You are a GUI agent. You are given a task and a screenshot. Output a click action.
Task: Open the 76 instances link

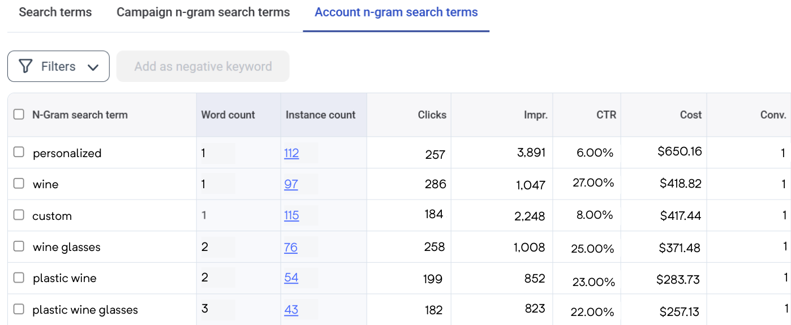coord(291,247)
